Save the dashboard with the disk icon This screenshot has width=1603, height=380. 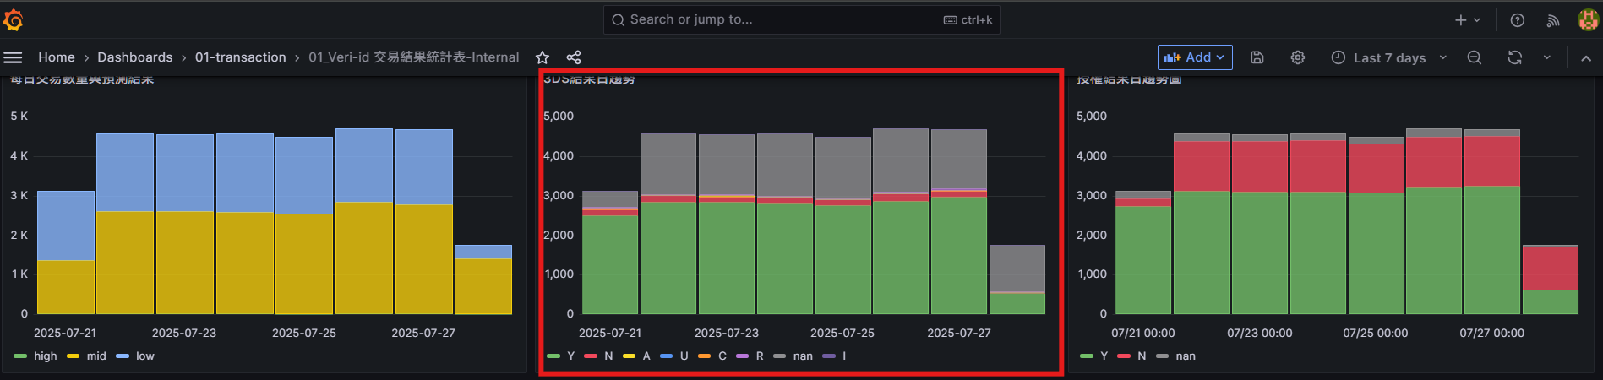(1257, 57)
